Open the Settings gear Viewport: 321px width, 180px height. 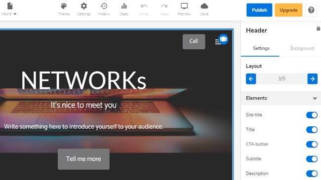pyautogui.click(x=84, y=9)
